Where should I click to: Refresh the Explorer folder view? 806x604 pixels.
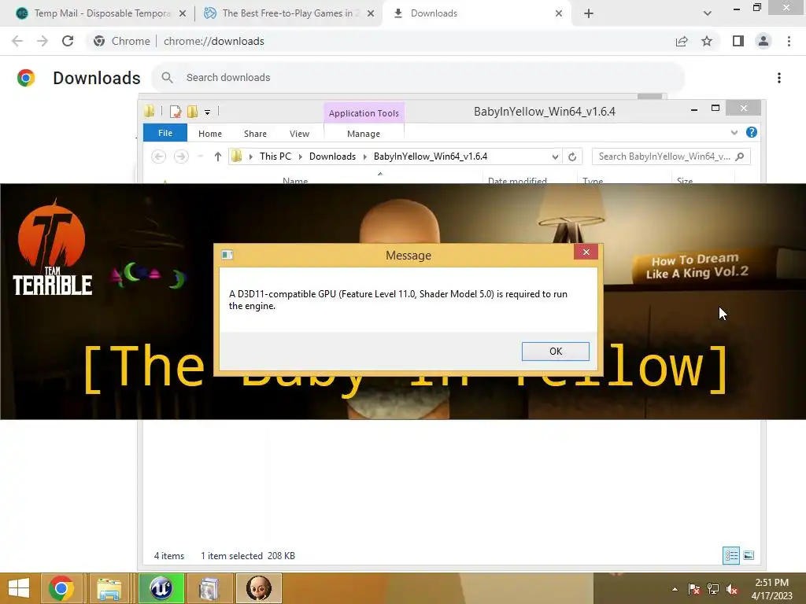coord(572,157)
